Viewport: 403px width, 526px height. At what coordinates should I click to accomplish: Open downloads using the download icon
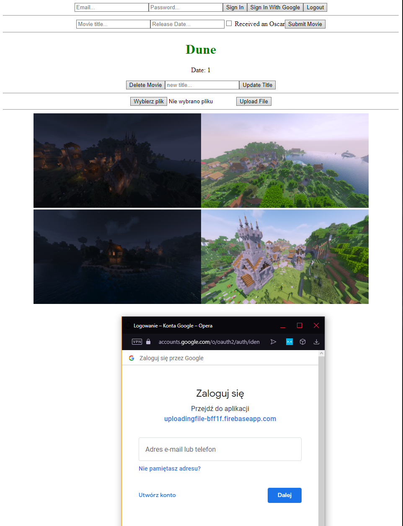click(x=316, y=342)
